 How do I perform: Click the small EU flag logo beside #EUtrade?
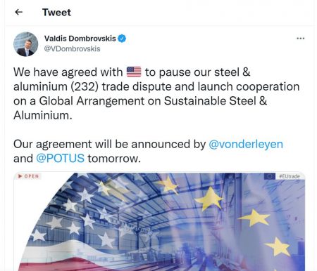[x=270, y=176]
